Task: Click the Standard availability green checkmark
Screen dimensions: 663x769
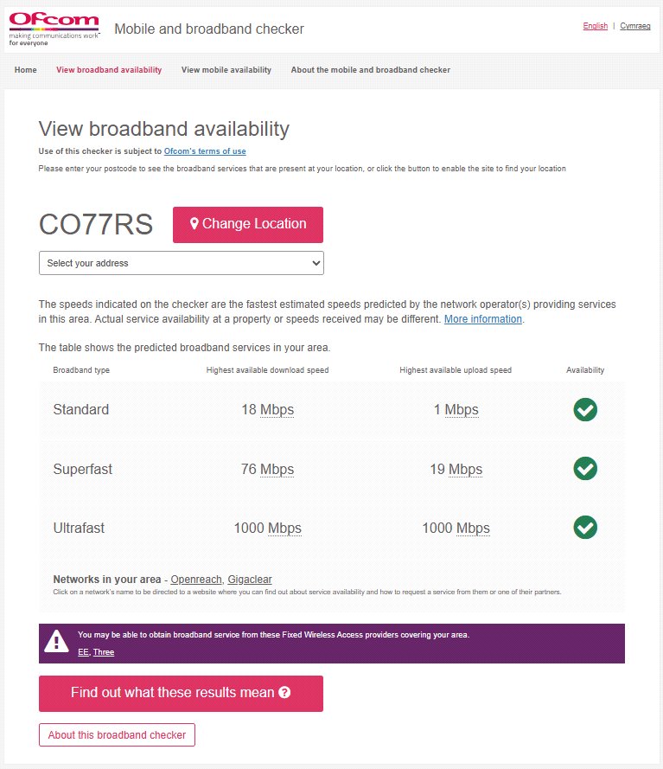Action: coord(585,410)
